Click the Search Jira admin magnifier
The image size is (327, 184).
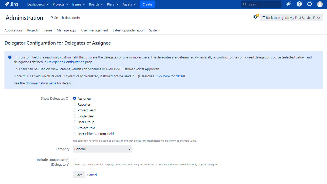tap(52, 18)
